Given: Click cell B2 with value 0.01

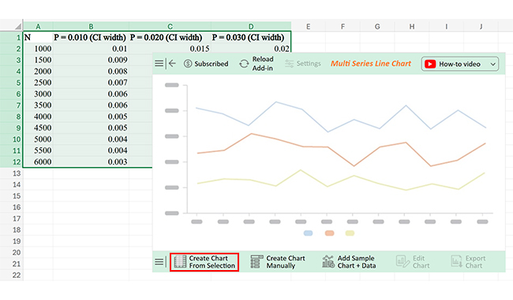Looking at the screenshot, I should [x=91, y=49].
